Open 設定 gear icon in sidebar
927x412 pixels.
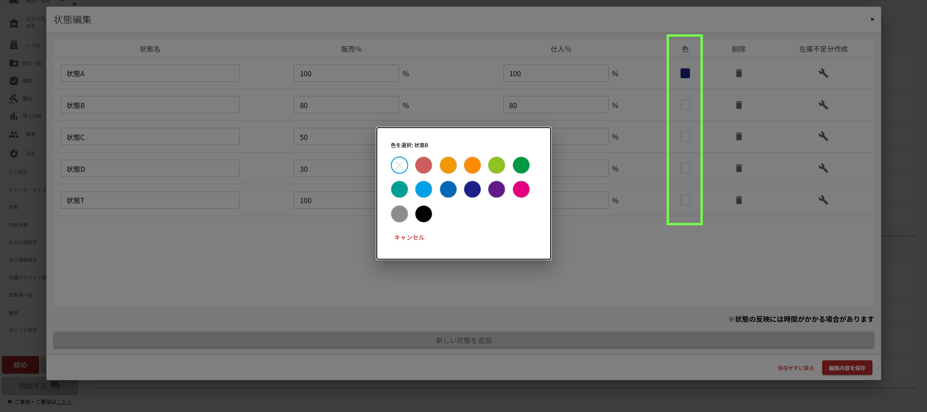[14, 154]
